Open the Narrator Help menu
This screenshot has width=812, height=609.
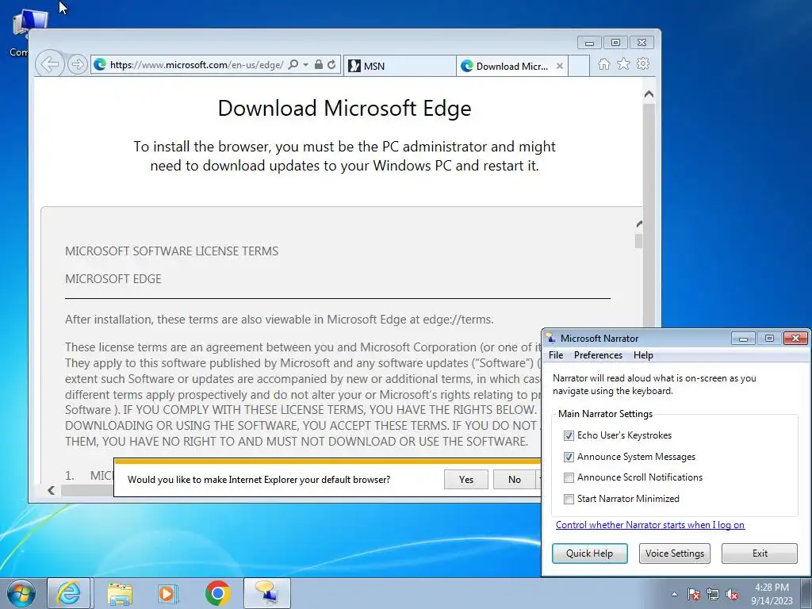coord(643,355)
